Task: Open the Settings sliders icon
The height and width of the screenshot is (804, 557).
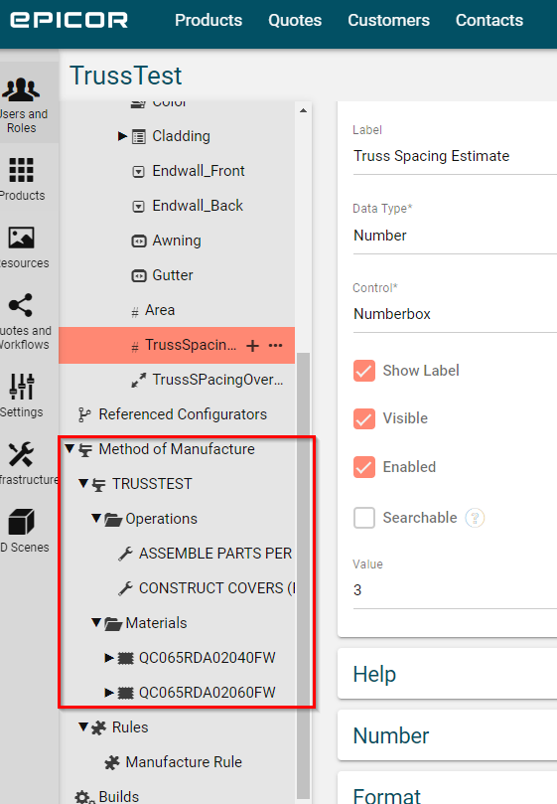Action: [21, 387]
